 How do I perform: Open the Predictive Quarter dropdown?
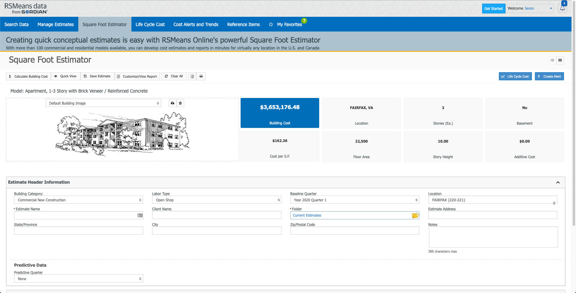tap(79, 279)
